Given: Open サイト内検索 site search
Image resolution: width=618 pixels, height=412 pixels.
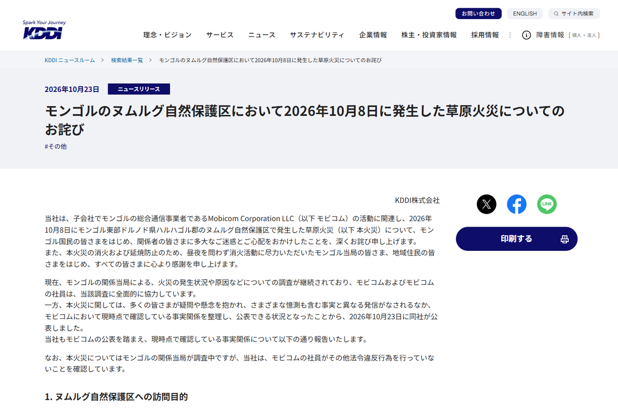Looking at the screenshot, I should tap(574, 13).
